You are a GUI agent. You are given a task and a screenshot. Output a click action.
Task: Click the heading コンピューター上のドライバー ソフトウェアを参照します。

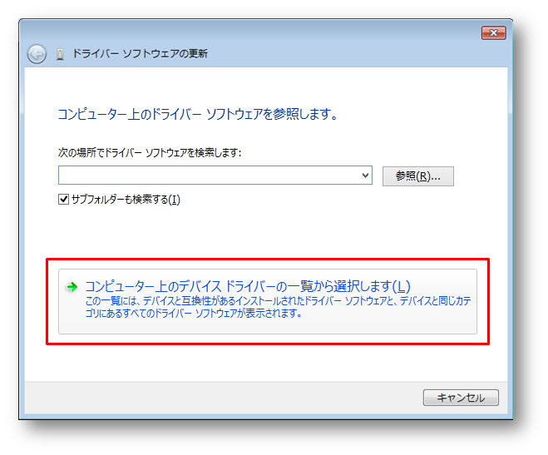197,114
